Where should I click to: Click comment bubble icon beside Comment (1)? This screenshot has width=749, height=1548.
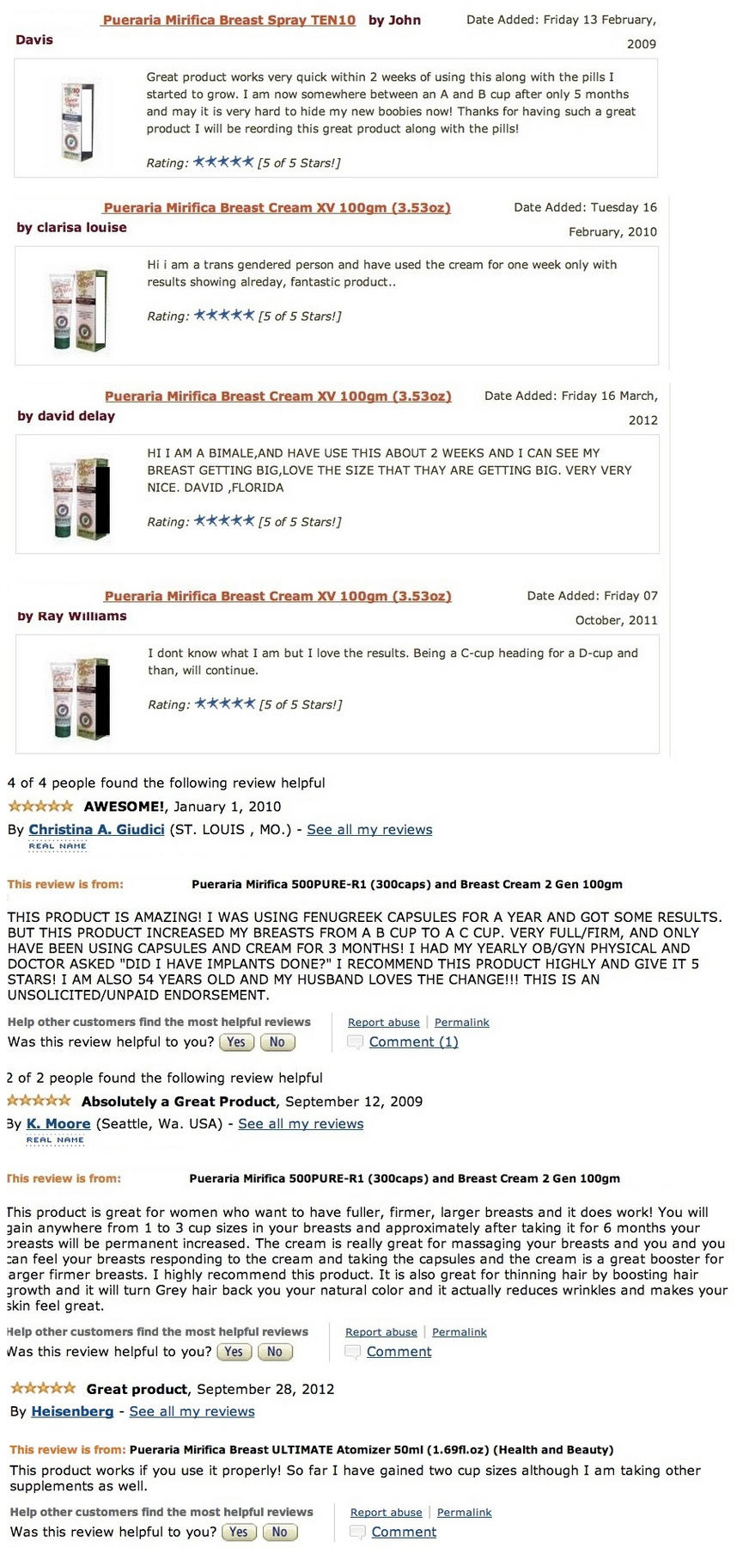click(x=355, y=1042)
